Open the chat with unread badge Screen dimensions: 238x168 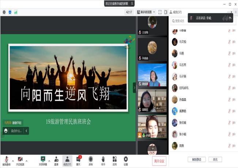(x=78, y=159)
